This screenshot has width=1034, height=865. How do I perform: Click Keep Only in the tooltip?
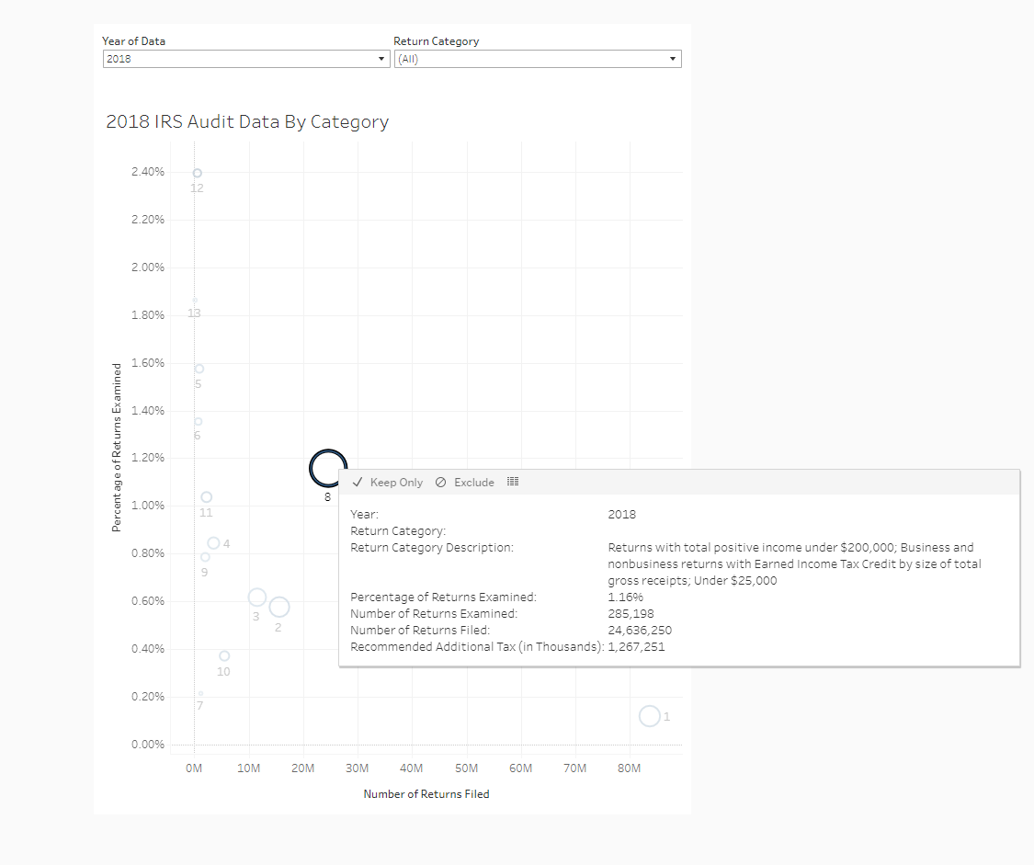(388, 482)
